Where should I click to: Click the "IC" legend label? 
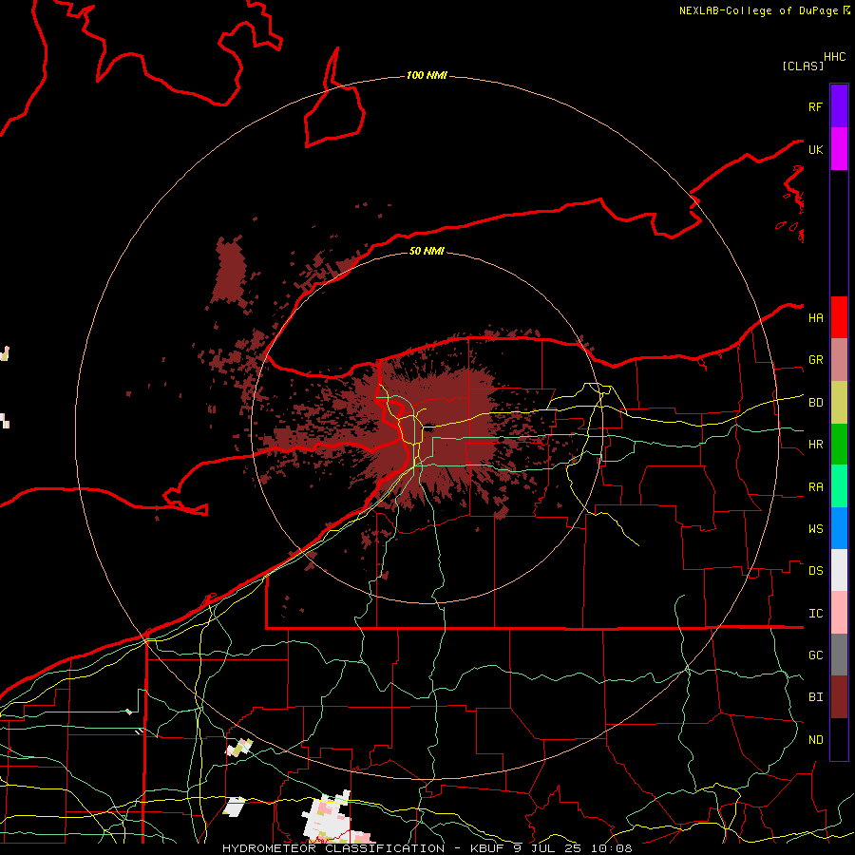815,613
